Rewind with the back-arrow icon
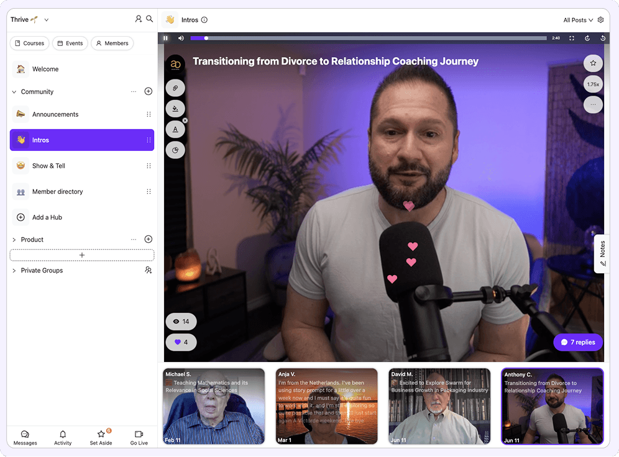This screenshot has height=457, width=619. pyautogui.click(x=603, y=38)
